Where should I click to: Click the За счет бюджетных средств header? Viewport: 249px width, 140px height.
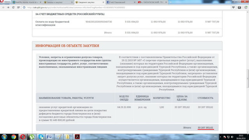70,14
